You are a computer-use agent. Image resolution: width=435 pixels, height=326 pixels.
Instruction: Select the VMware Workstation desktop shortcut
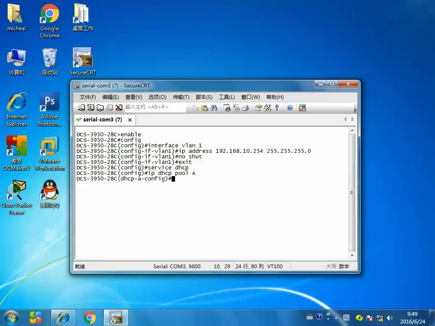point(49,153)
